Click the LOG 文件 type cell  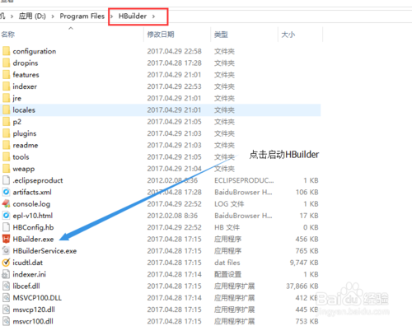click(229, 204)
